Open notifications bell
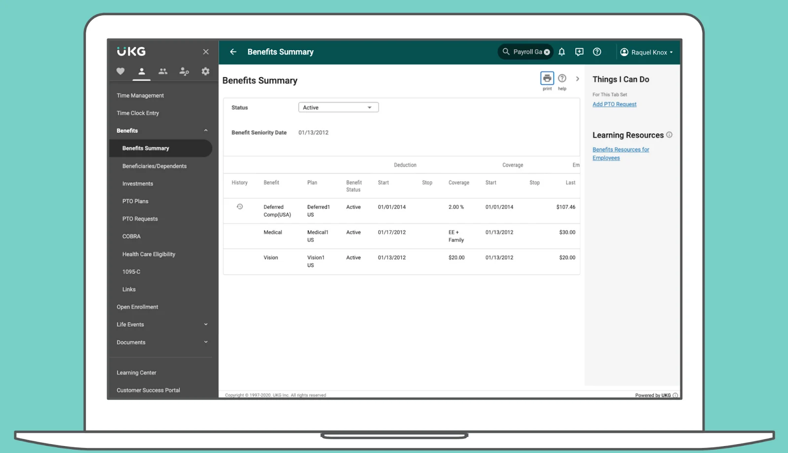The width and height of the screenshot is (788, 453). pos(561,52)
